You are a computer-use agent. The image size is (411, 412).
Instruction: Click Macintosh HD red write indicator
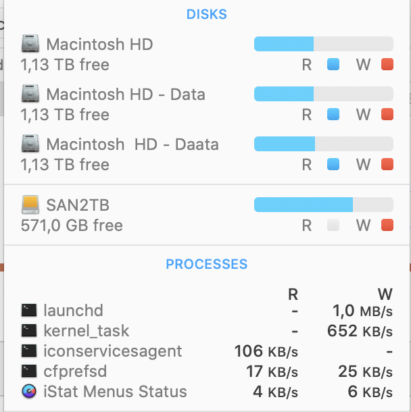[387, 64]
